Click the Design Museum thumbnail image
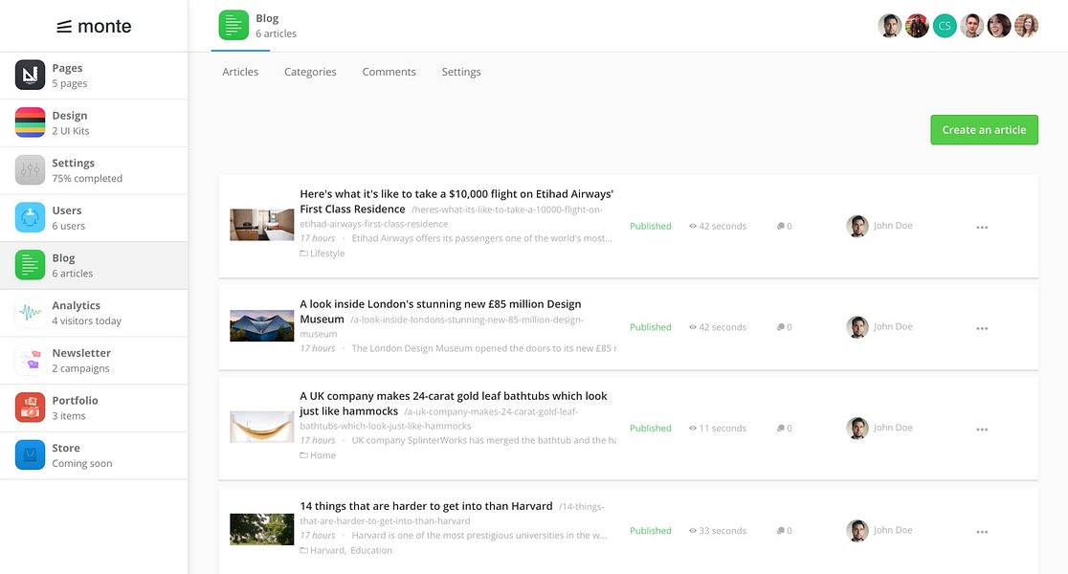 (x=262, y=326)
